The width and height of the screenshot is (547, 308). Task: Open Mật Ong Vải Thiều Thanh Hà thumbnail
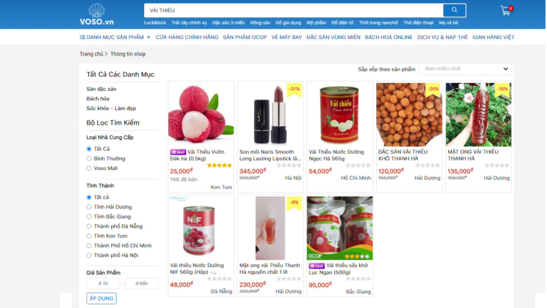click(x=478, y=114)
